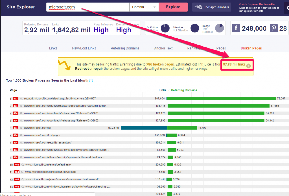Click the Image/Text/Redirect pie chart
The image size is (289, 196).
coord(219,28)
